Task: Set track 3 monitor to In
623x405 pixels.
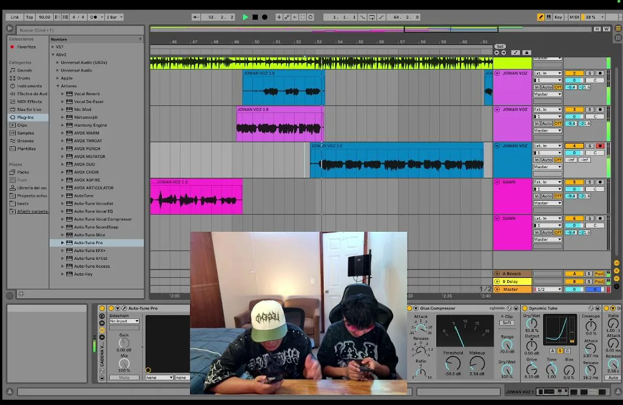Action: point(537,124)
